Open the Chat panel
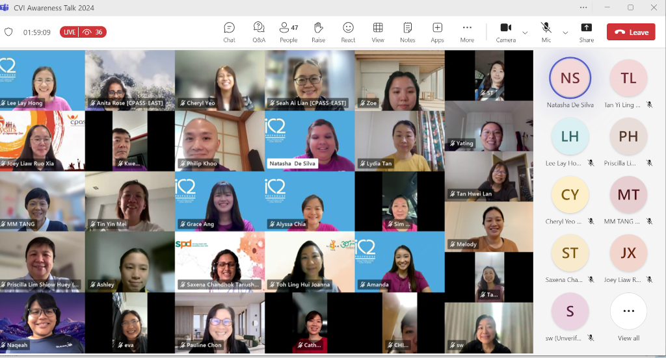 [x=229, y=32]
